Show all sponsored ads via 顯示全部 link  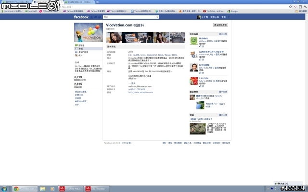[223, 115]
